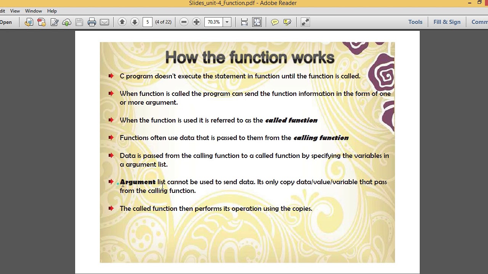488x274 pixels.
Task: Click the line starting 'C program doesn't execute'
Action: pos(240,76)
